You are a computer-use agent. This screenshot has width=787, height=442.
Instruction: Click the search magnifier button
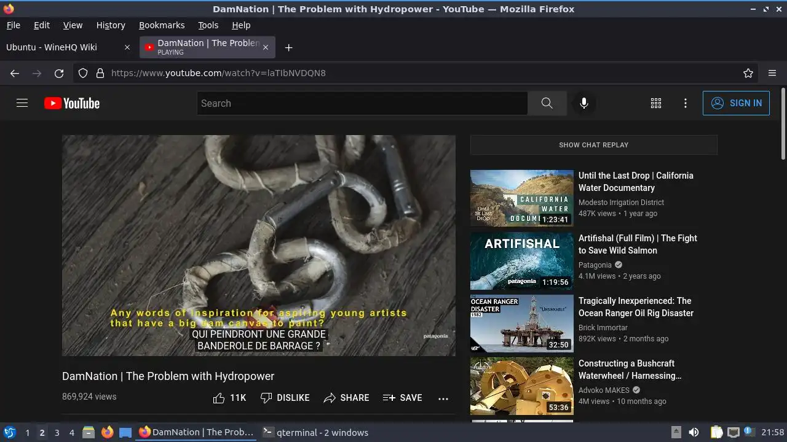coord(547,103)
